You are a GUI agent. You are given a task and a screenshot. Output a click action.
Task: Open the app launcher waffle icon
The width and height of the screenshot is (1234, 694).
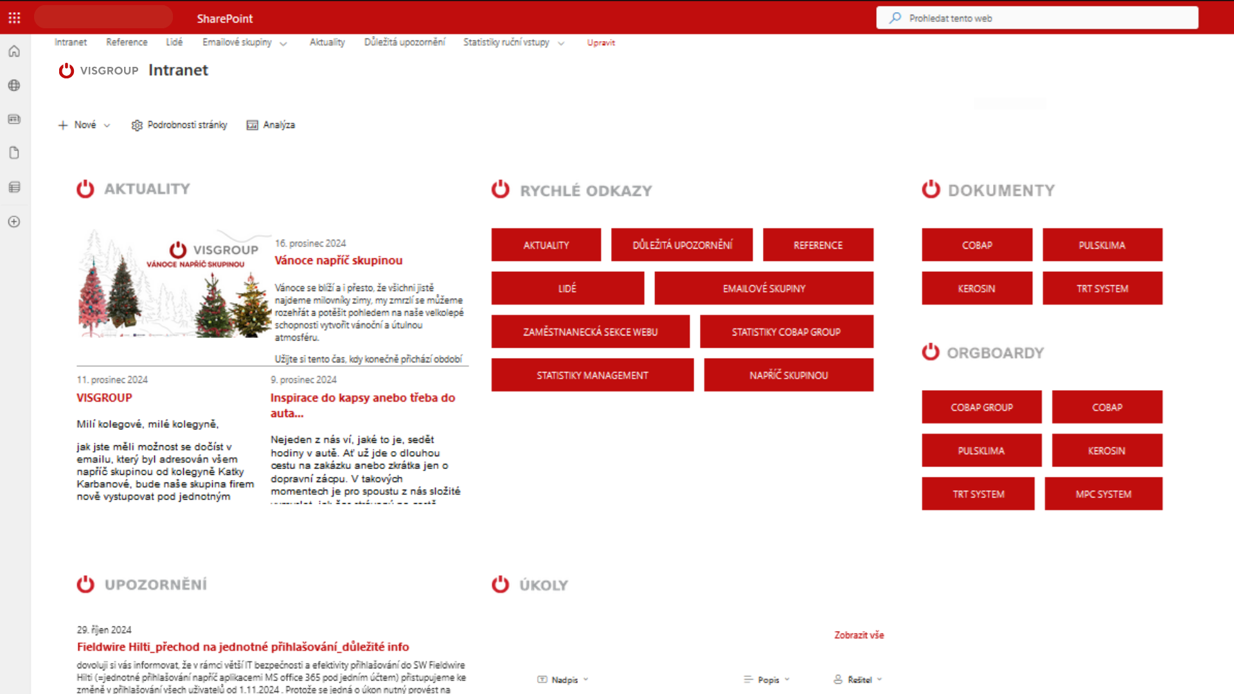[x=14, y=18]
